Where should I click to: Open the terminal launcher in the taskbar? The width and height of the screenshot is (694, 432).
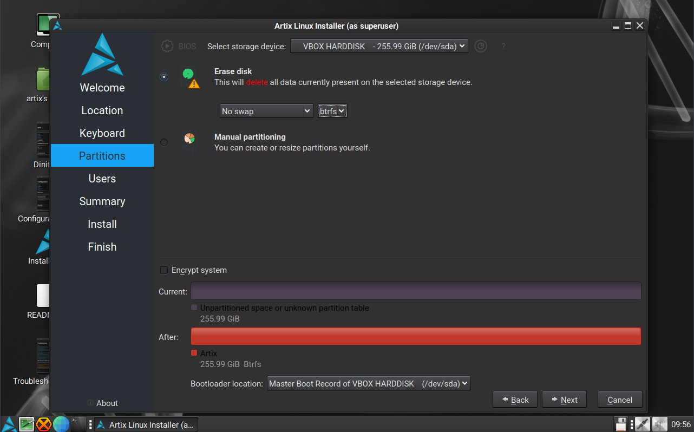coord(78,424)
